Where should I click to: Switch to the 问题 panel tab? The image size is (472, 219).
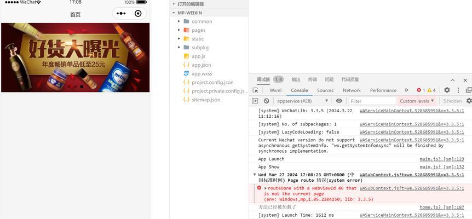[x=329, y=80]
